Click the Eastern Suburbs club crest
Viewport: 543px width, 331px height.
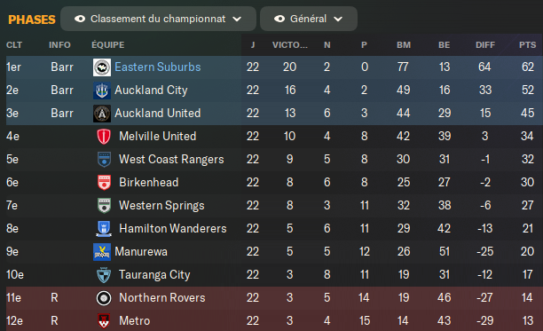[x=102, y=67]
